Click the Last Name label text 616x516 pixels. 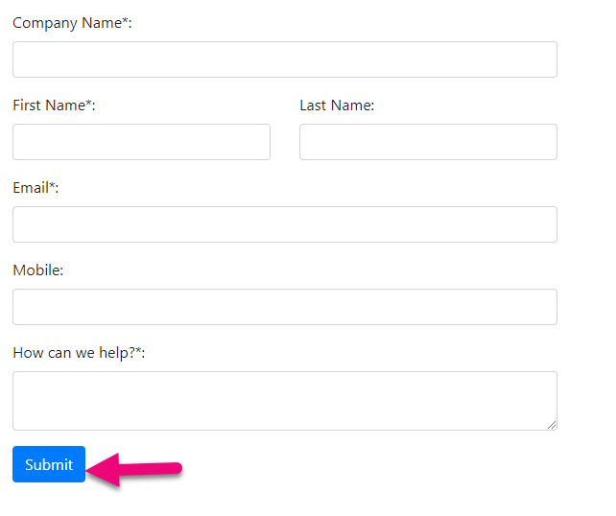[x=336, y=106]
